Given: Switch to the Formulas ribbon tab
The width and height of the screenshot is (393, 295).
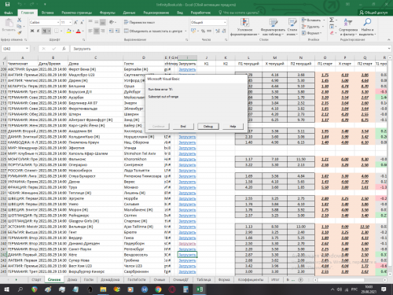Looking at the screenshot, I should [x=108, y=13].
